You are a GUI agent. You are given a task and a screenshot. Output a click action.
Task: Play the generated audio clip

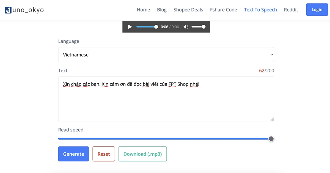point(130,27)
